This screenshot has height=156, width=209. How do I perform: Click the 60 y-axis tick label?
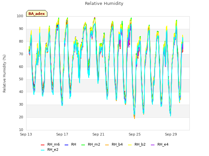21,67
